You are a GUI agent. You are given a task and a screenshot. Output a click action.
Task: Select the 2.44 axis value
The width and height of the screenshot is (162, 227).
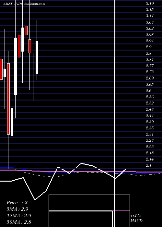[150, 116]
